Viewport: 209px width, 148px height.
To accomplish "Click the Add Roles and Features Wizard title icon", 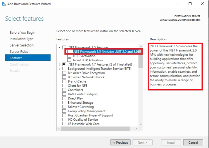I will click(x=4, y=4).
